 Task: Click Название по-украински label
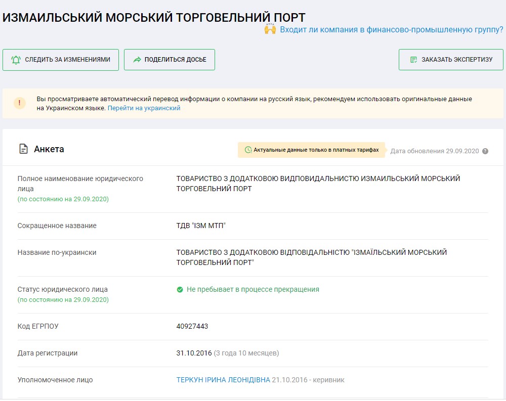(57, 252)
